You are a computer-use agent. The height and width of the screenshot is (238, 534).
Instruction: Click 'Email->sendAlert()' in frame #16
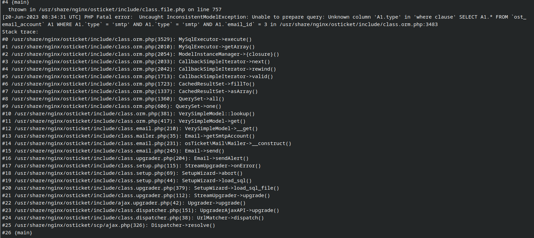221,158
